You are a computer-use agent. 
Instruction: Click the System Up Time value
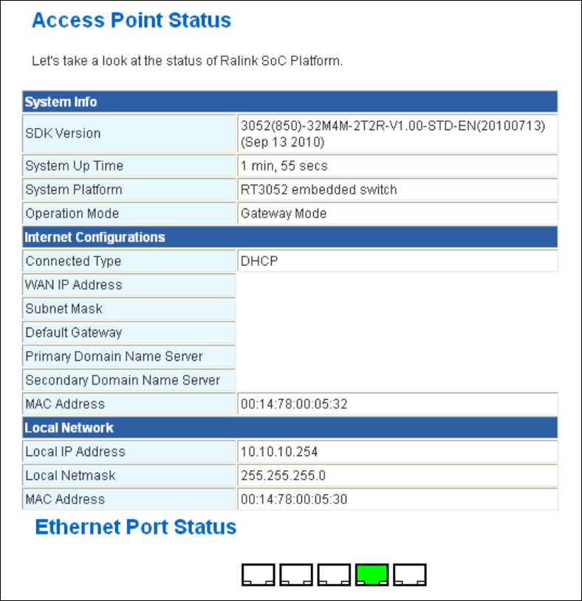[x=397, y=166]
